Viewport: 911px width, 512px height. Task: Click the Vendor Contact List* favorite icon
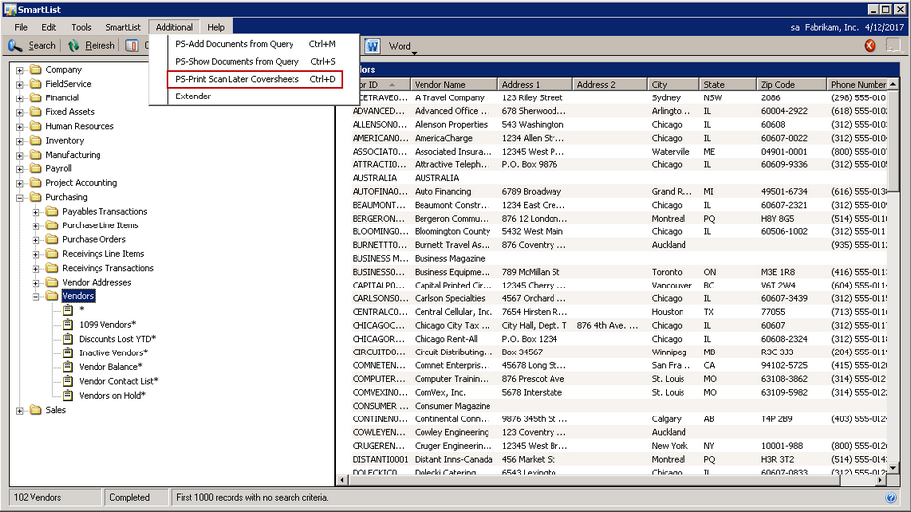(x=68, y=381)
